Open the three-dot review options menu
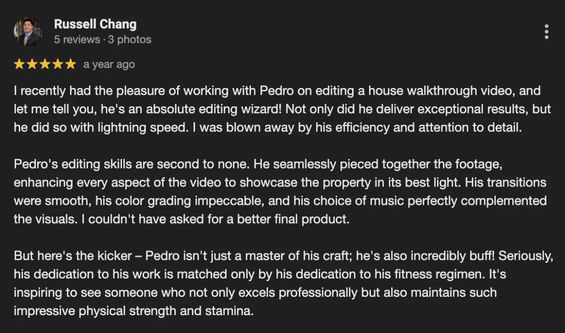This screenshot has height=333, width=565. (546, 32)
